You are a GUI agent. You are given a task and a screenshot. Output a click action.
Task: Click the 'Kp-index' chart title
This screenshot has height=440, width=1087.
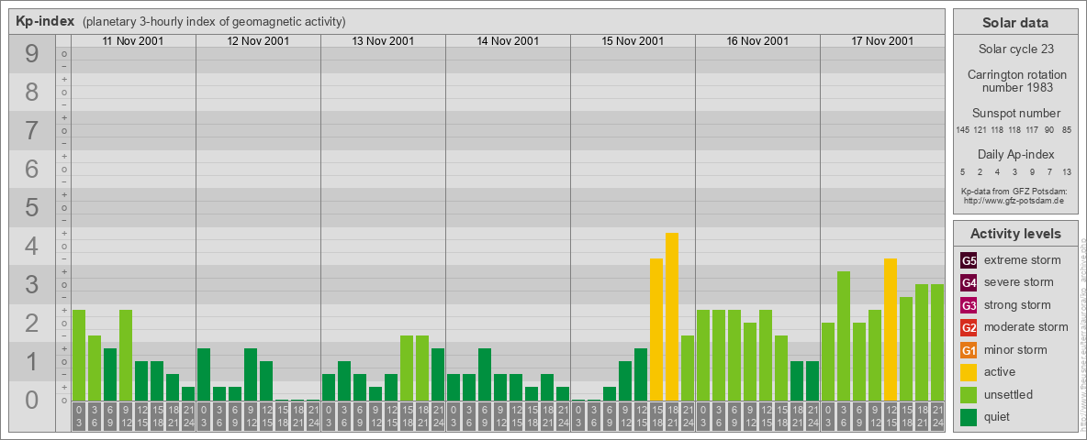[x=46, y=21]
